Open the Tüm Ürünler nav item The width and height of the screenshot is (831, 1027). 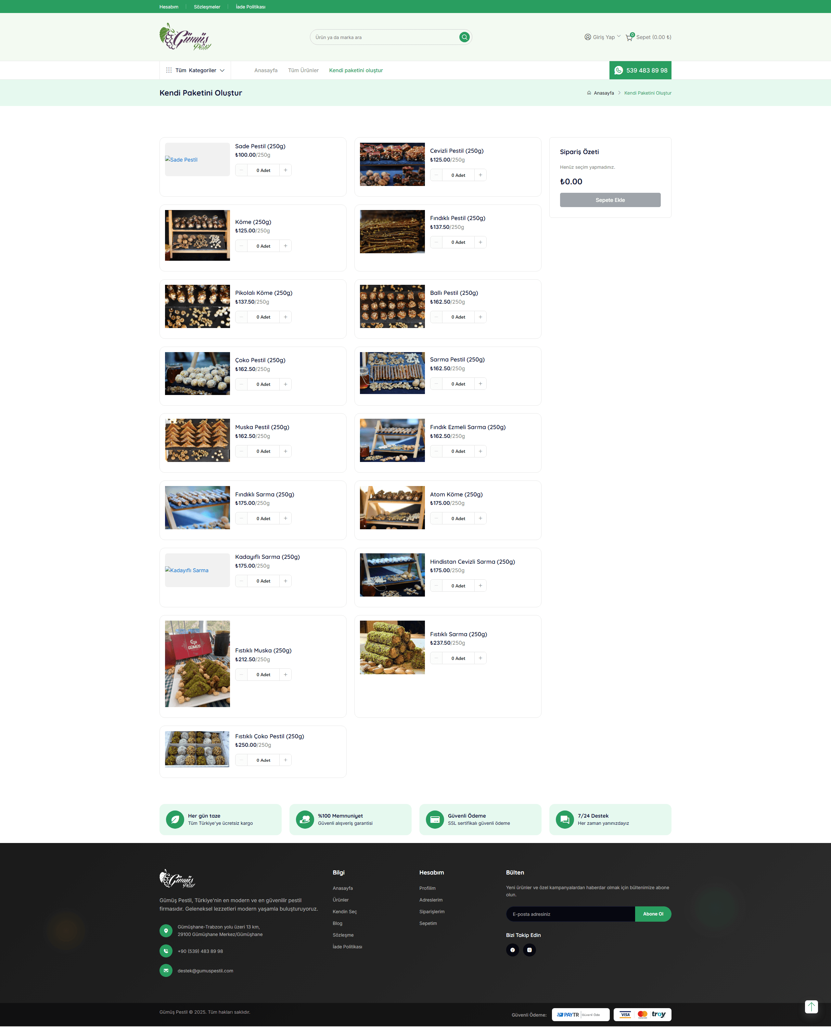[x=303, y=71]
